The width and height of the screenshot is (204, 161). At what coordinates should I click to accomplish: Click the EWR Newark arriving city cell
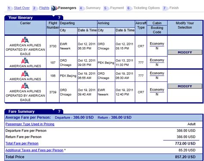(106, 92)
